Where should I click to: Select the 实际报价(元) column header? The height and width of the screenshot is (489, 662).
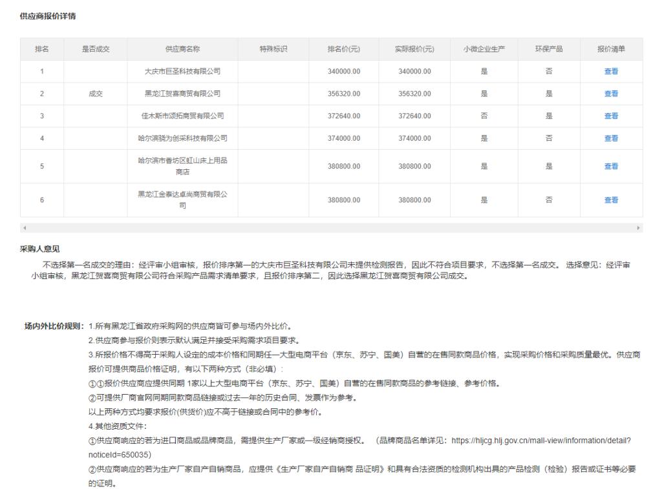pyautogui.click(x=414, y=49)
